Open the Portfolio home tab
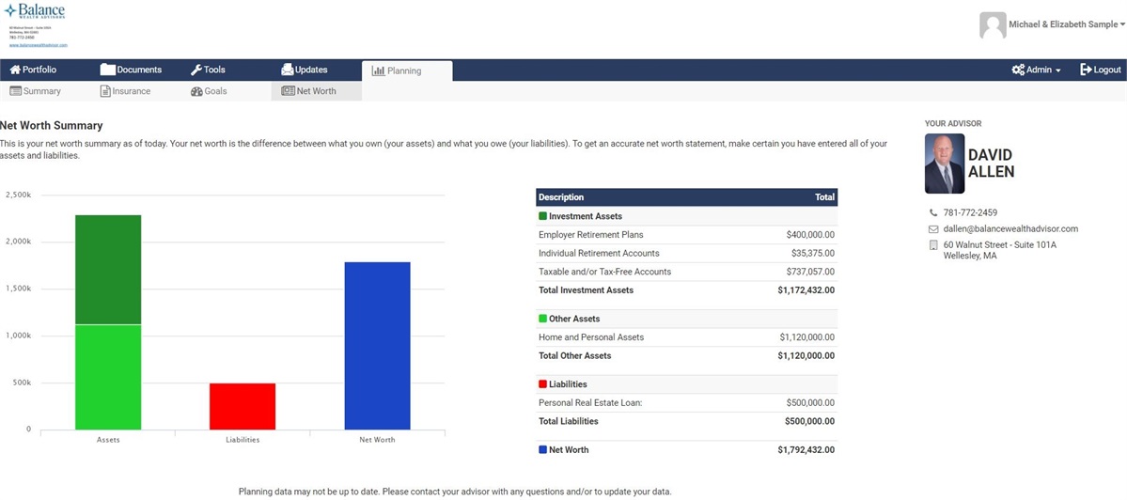 pos(33,70)
